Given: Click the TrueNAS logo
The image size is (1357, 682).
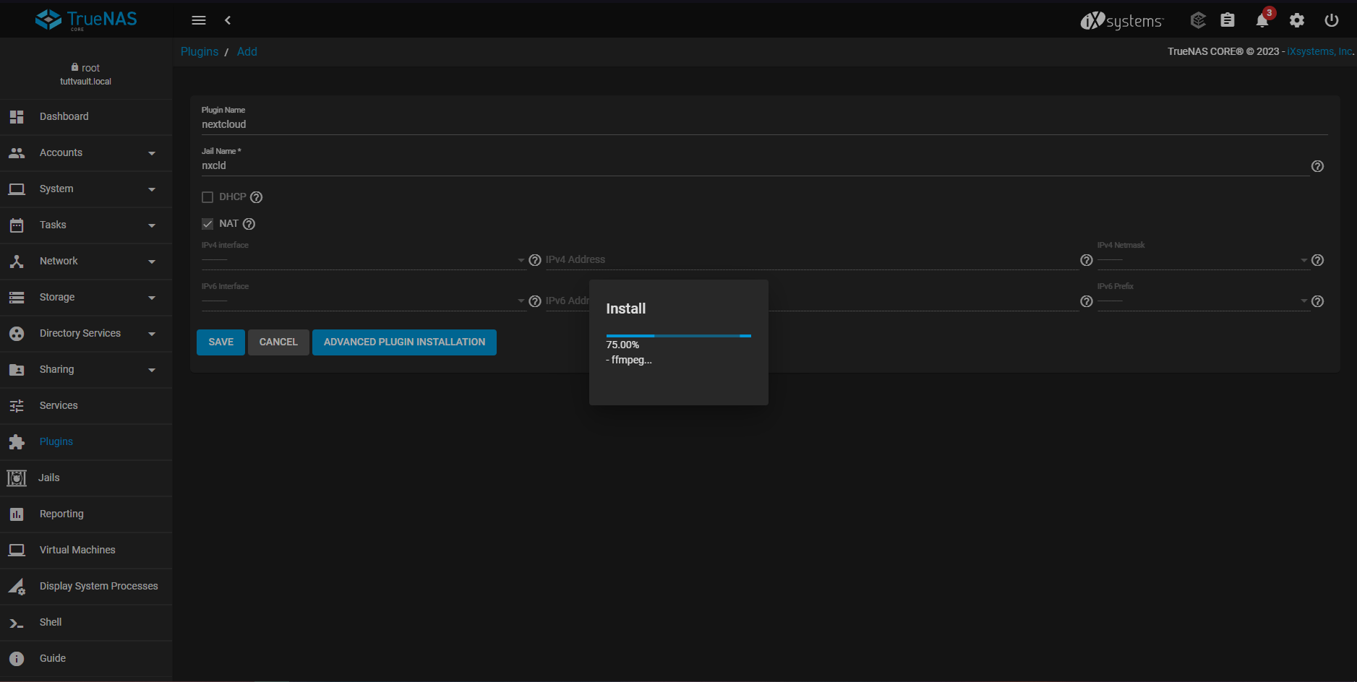Looking at the screenshot, I should click(x=86, y=20).
